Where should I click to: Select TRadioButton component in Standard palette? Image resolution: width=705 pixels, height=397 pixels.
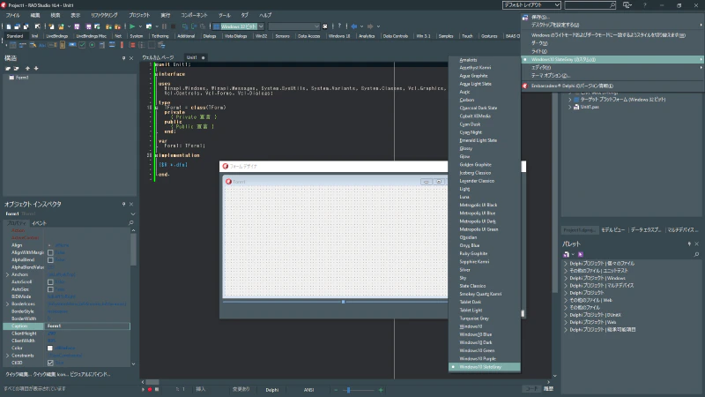click(x=93, y=46)
